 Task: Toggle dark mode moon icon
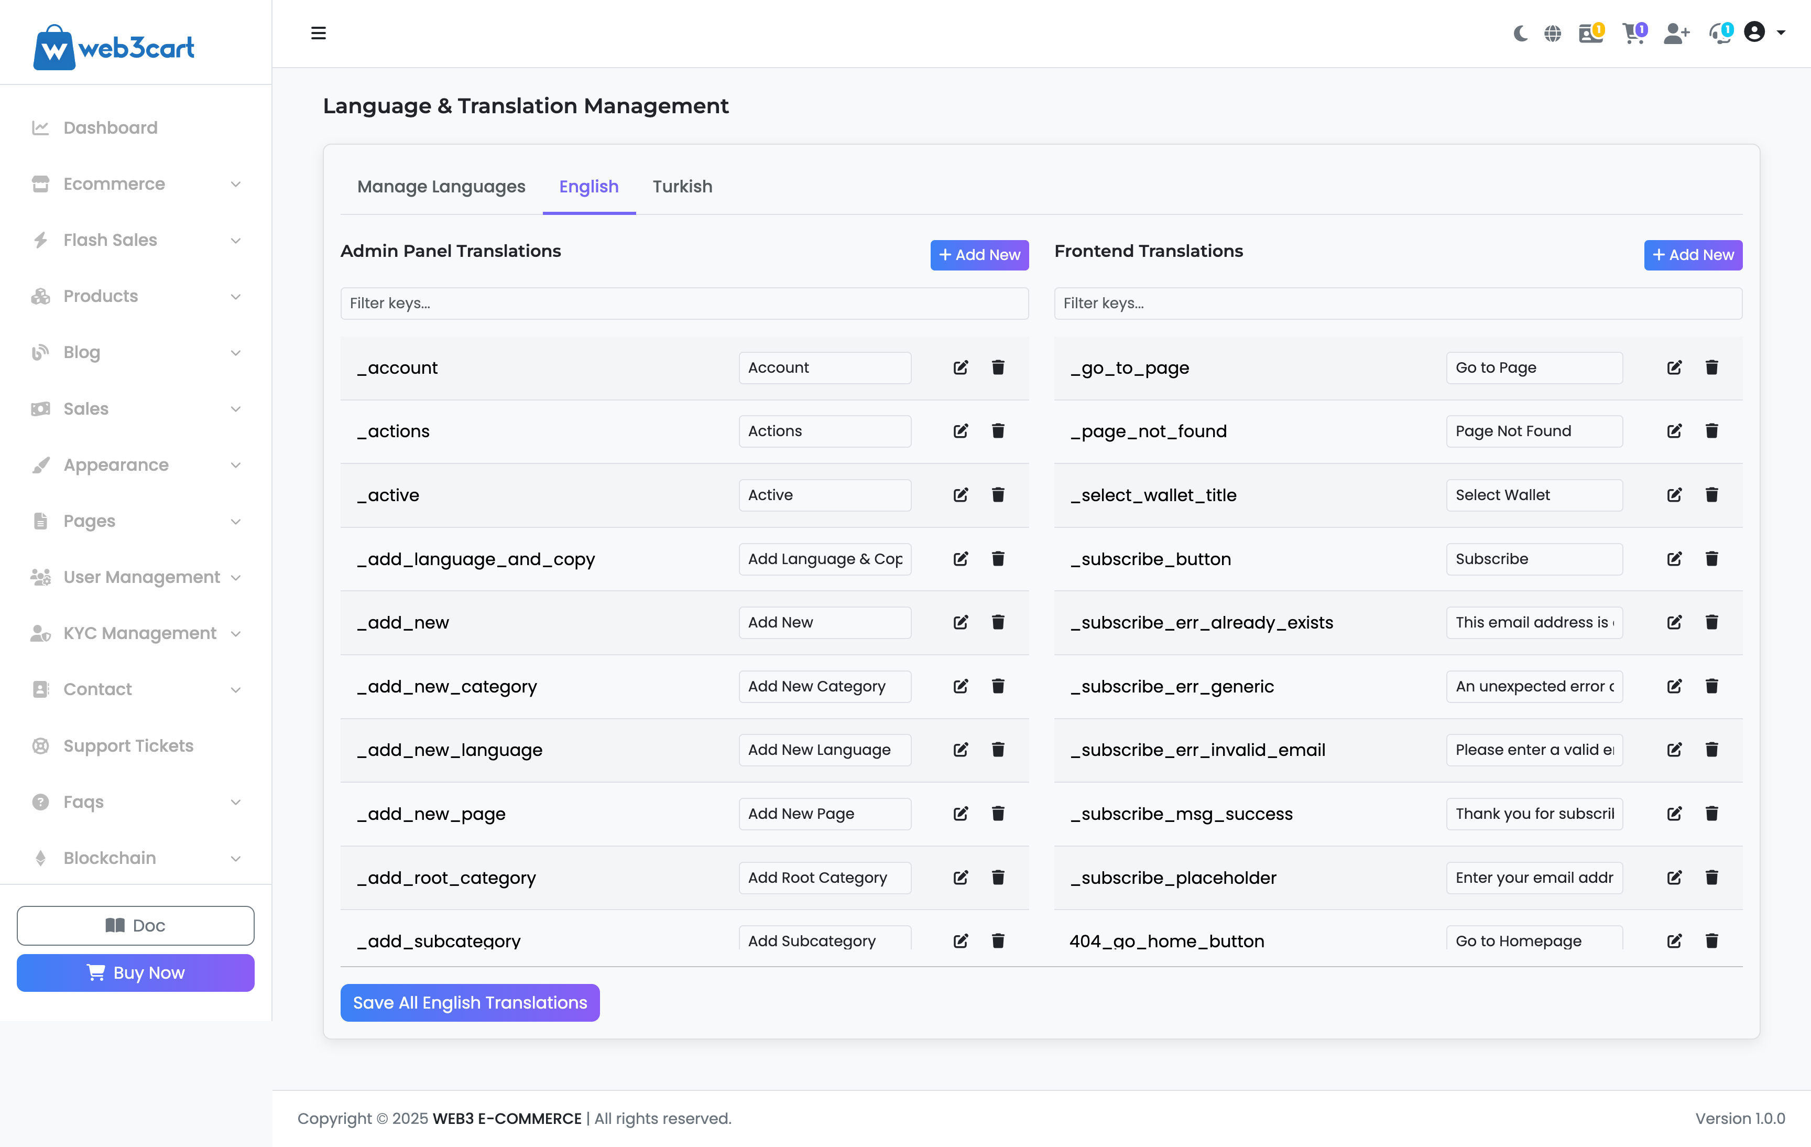1520,33
